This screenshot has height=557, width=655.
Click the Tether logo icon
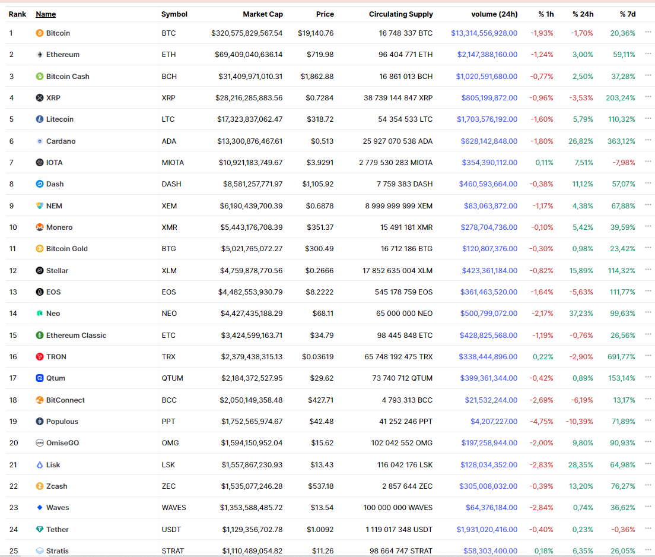tap(40, 530)
